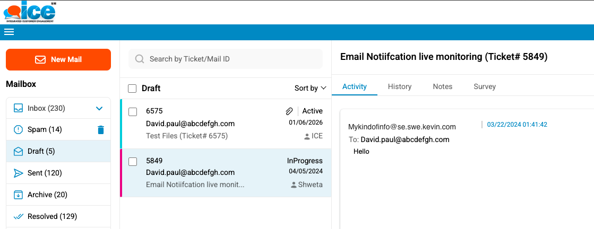
Task: Open the Sort by dropdown
Action: click(310, 88)
